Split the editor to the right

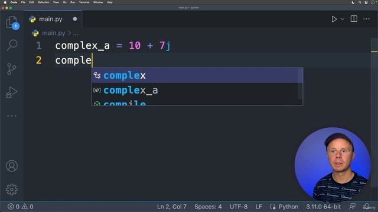tap(354, 19)
